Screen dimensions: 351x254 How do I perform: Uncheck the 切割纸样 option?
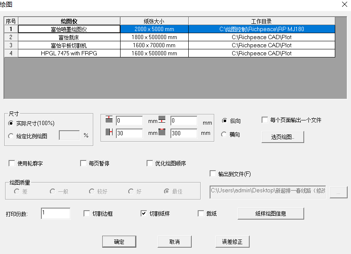(x=144, y=214)
